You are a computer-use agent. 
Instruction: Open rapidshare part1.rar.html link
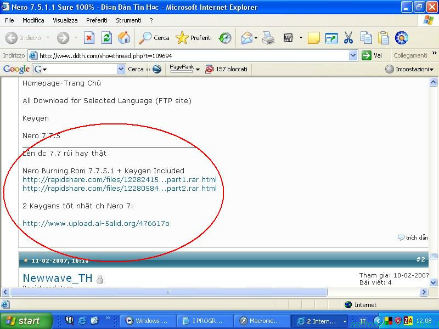point(120,179)
